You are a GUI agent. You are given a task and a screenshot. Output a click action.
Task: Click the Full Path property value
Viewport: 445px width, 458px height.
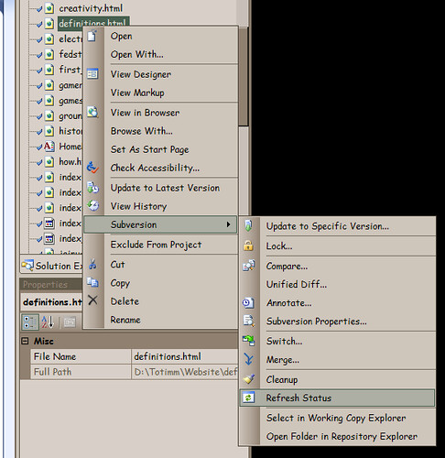[x=184, y=372]
